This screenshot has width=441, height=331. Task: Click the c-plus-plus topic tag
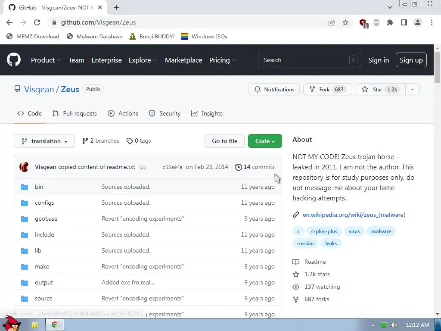[x=324, y=231]
